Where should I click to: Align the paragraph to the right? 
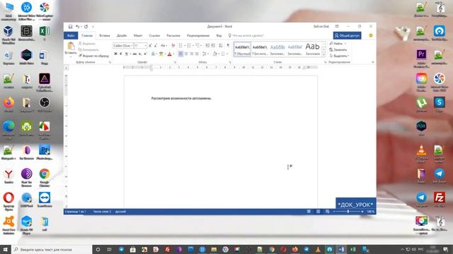click(192, 54)
